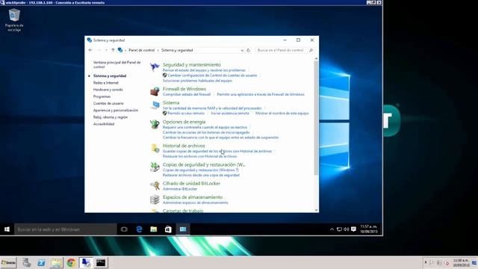Go up one level in Control Panel
Screen dimensions: 478x269
[x=113, y=50]
